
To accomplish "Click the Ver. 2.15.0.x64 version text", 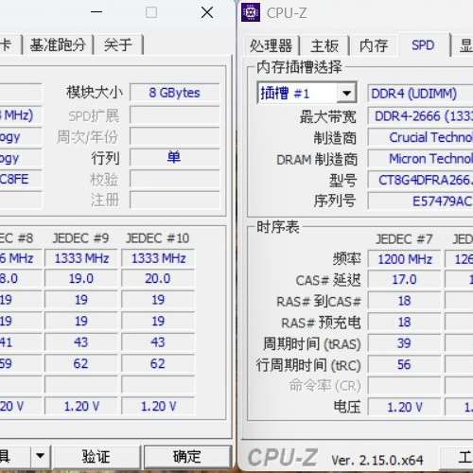I will (x=377, y=461).
